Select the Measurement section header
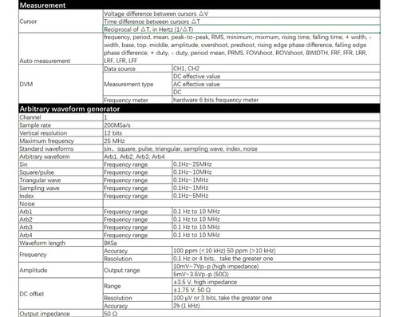This screenshot has width=399, height=317. click(x=199, y=5)
